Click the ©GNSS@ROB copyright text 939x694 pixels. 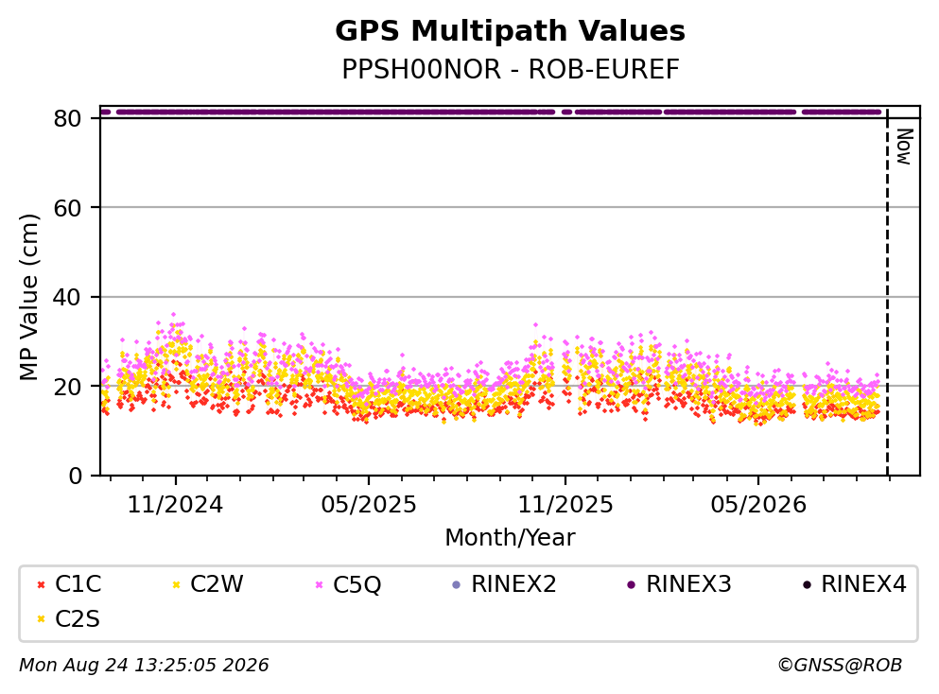click(x=840, y=665)
